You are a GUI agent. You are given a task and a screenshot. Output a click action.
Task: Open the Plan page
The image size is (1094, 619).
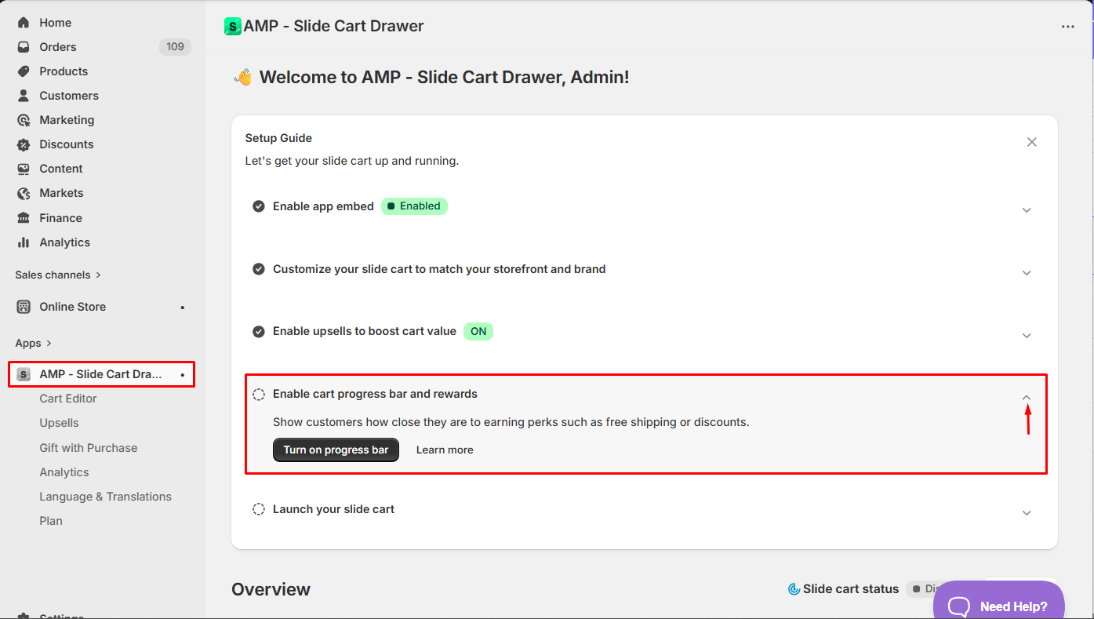(51, 521)
